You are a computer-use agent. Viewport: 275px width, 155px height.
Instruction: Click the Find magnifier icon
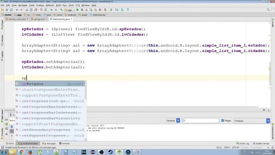click(41, 10)
